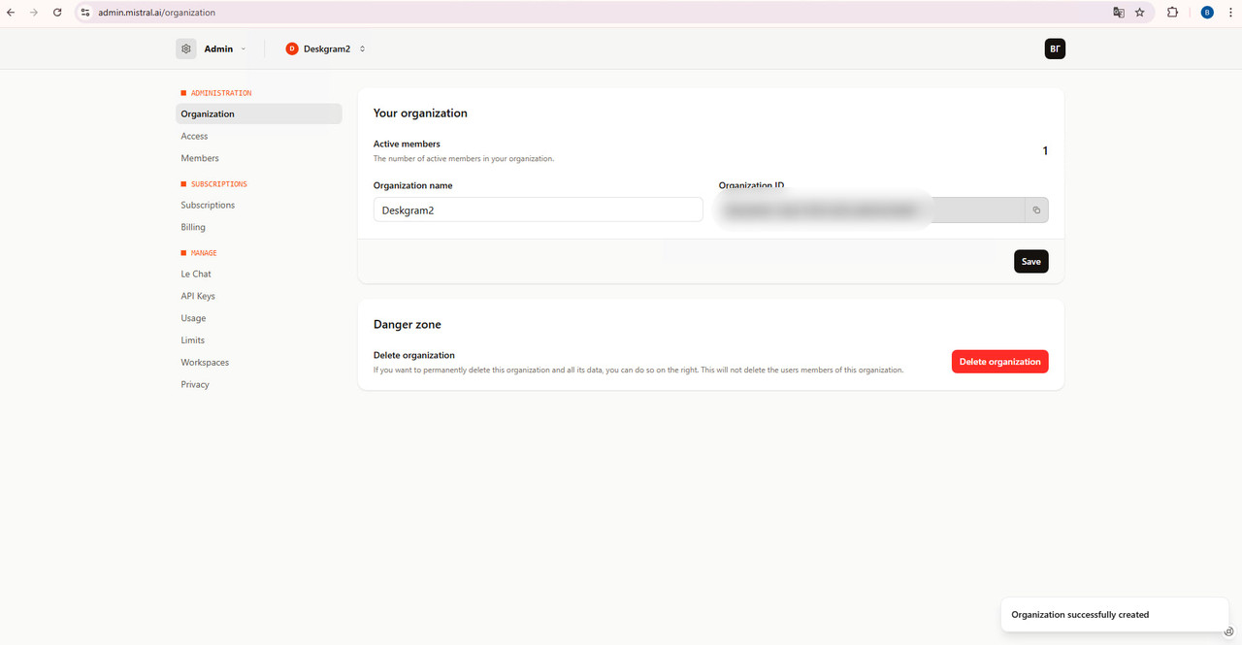Reload the page with the refresh icon
The image size is (1242, 645).
[57, 13]
